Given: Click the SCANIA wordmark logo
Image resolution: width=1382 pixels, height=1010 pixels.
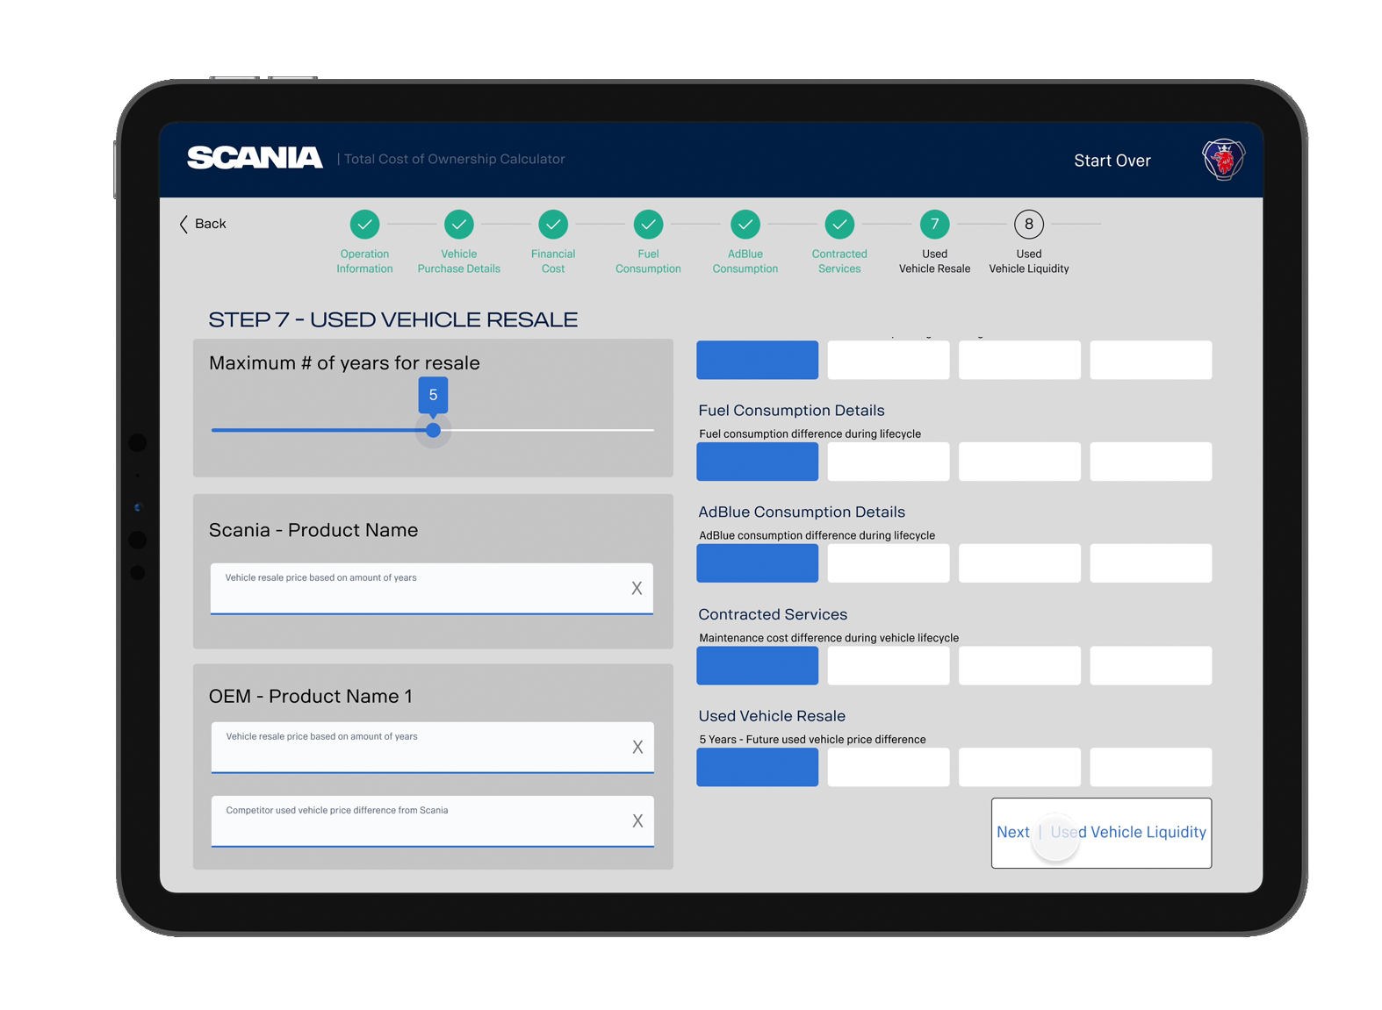Looking at the screenshot, I should point(255,158).
